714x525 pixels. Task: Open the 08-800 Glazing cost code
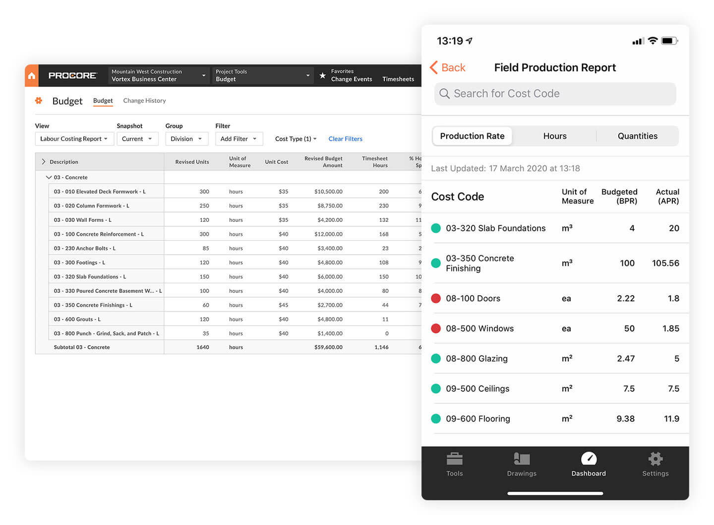(x=555, y=359)
